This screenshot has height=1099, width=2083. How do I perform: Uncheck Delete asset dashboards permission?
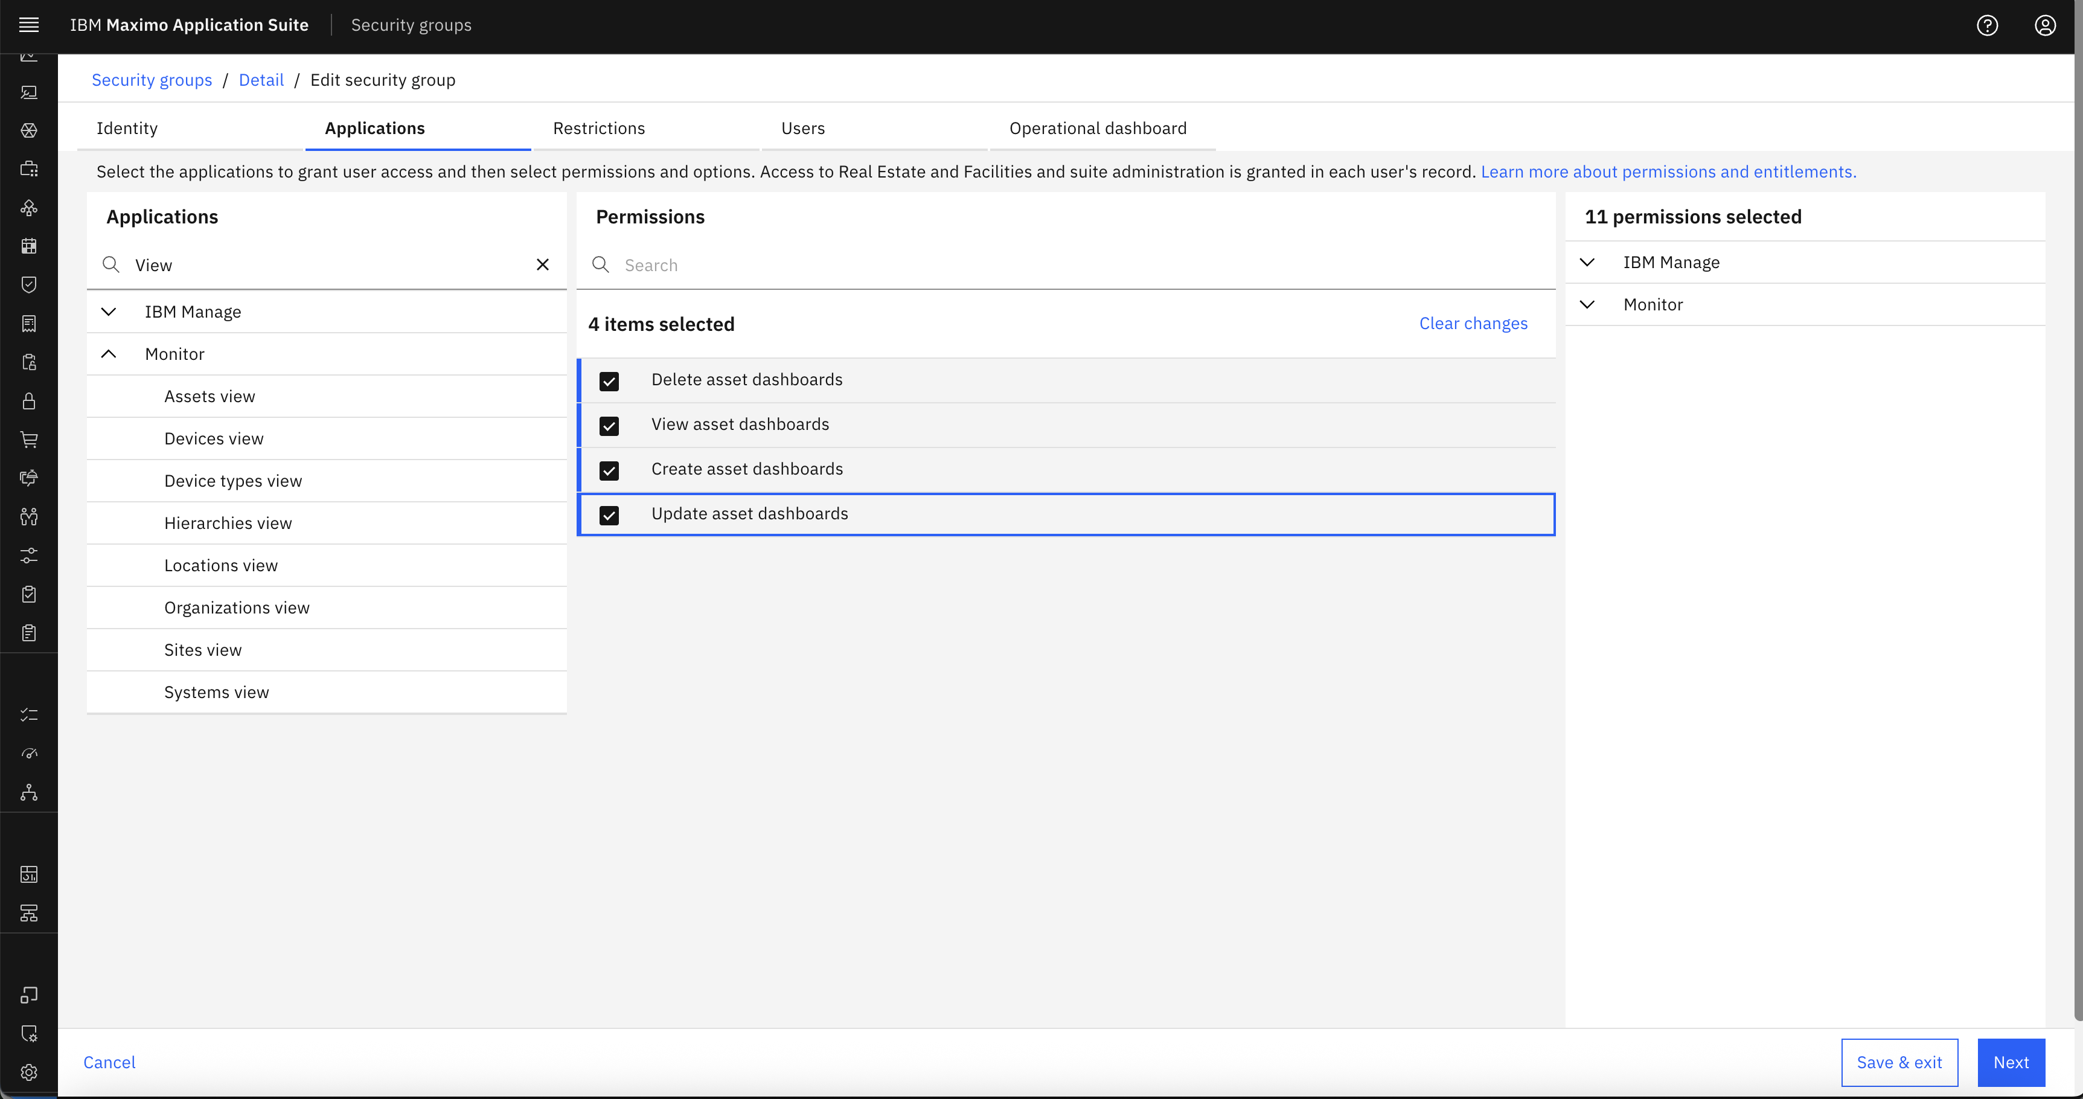coord(609,381)
